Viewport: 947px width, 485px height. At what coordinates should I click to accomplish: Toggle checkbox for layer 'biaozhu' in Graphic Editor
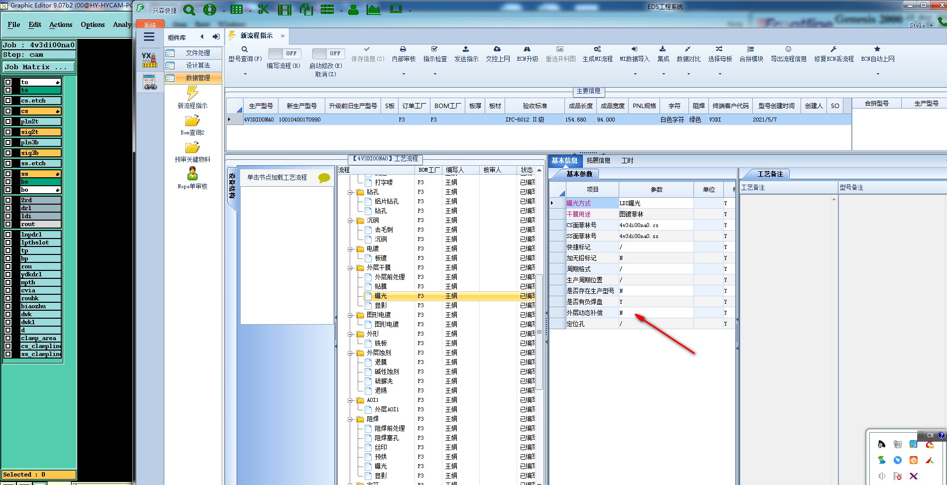(8, 306)
